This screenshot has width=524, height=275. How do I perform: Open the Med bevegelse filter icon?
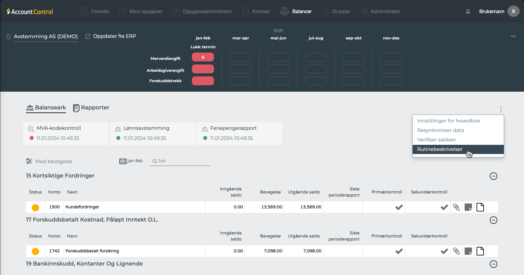[x=29, y=161]
